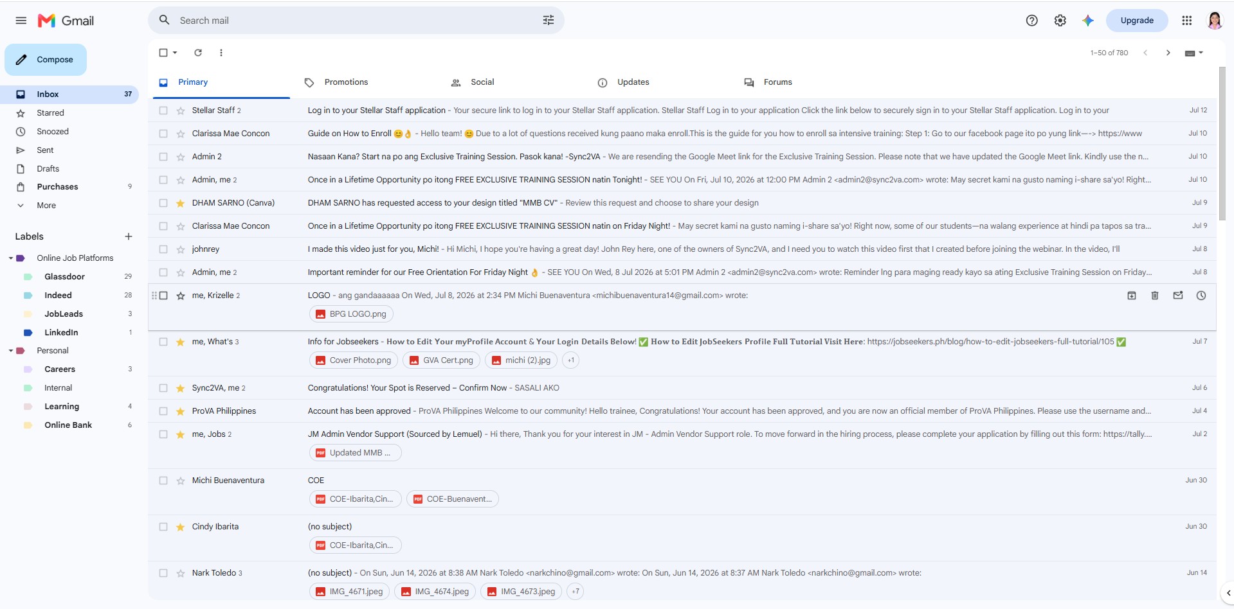Select the Nark Toledo email checkbox
1234x609 pixels.
pyautogui.click(x=163, y=573)
